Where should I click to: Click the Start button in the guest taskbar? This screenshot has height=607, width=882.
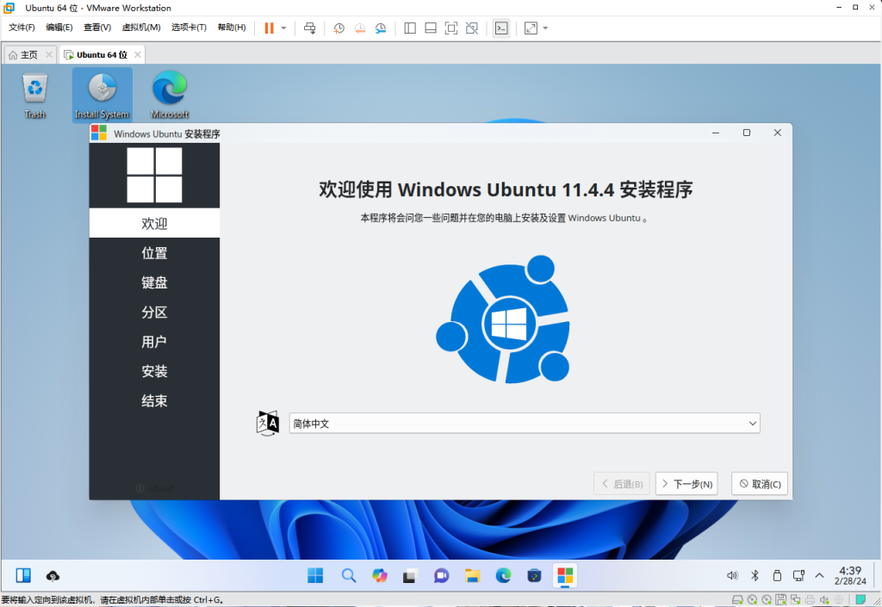pyautogui.click(x=316, y=575)
